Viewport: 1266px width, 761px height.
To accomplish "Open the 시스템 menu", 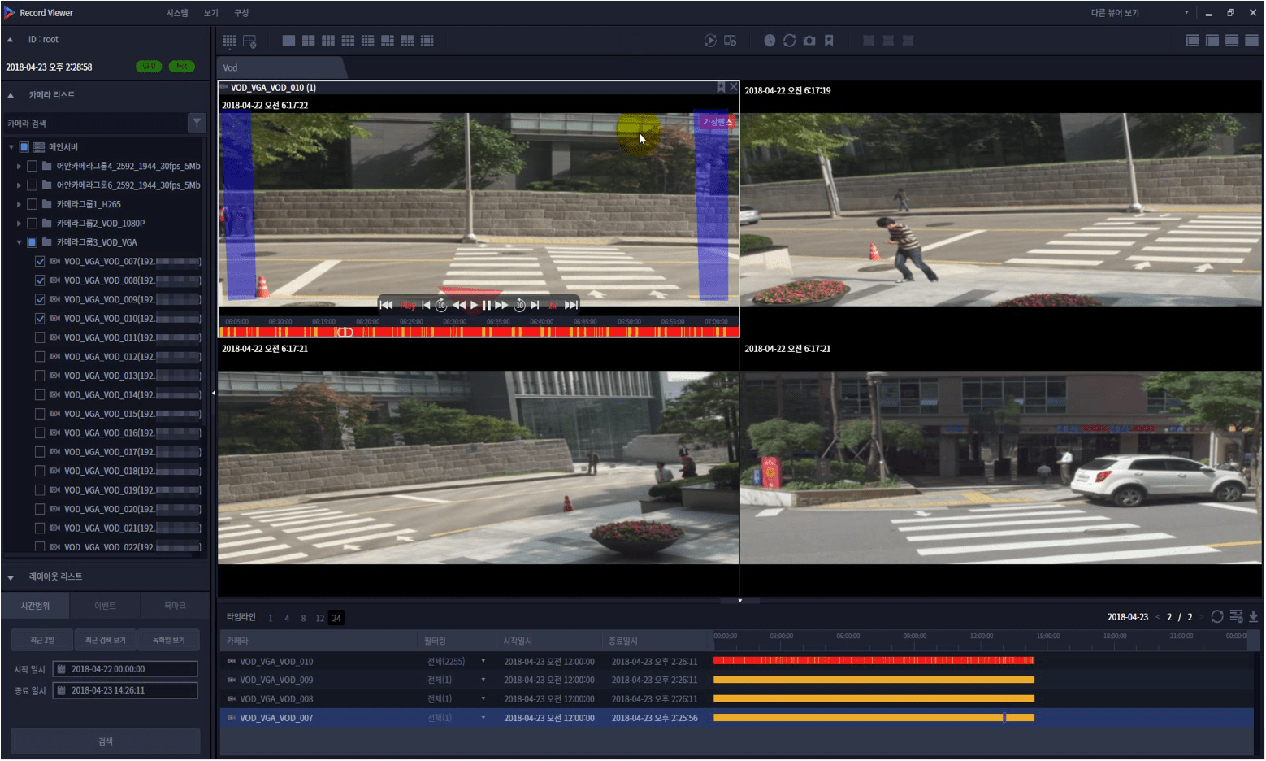I will tap(177, 13).
